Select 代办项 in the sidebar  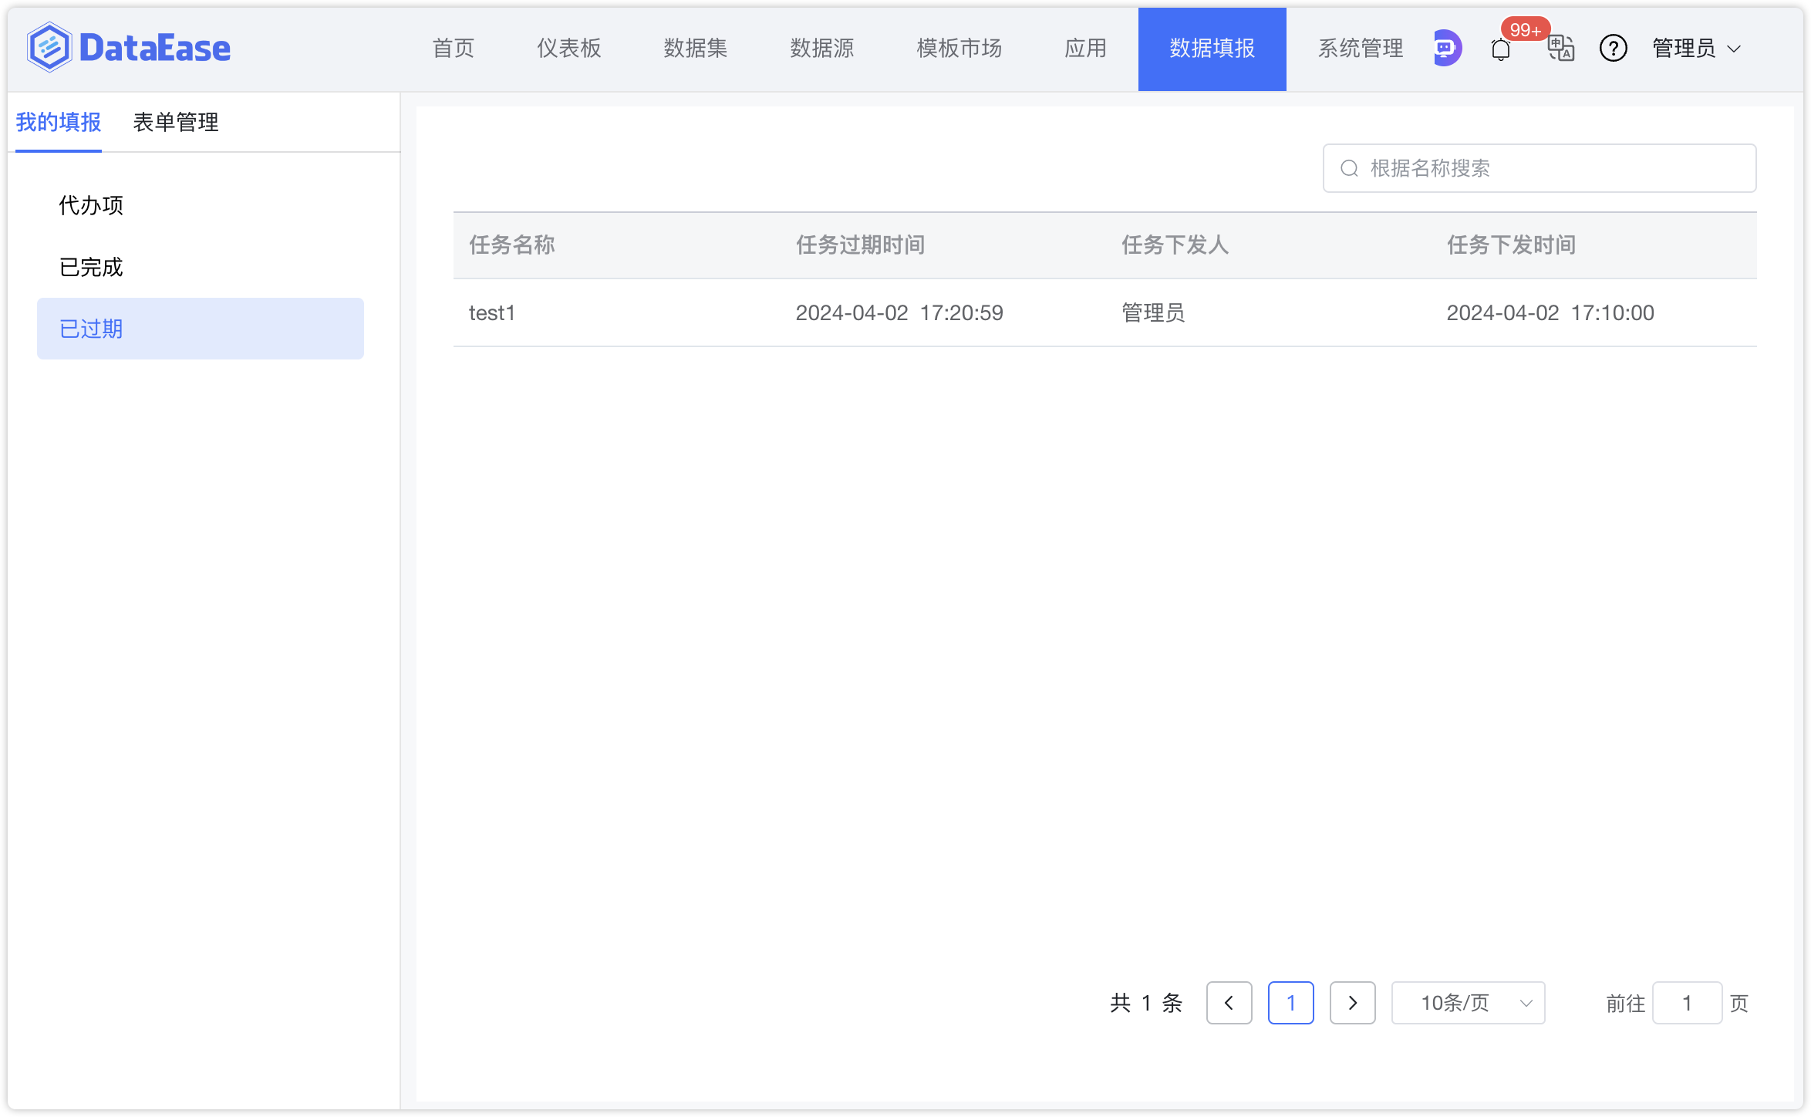pos(91,205)
